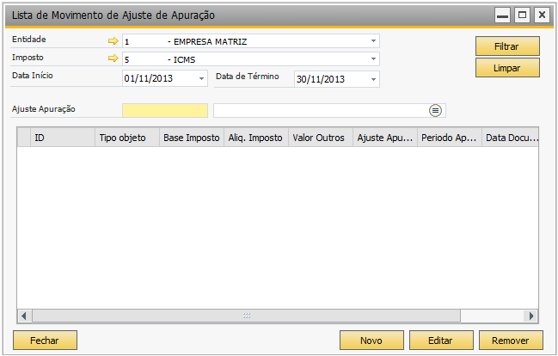558x356 pixels.
Task: Click the yellow link arrow next to Entidade
Action: [113, 41]
